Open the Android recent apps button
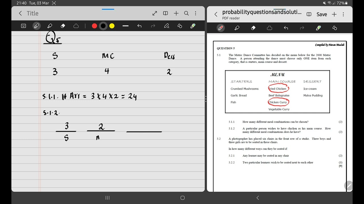Screen dimensions: 364x204 point(107,198)
